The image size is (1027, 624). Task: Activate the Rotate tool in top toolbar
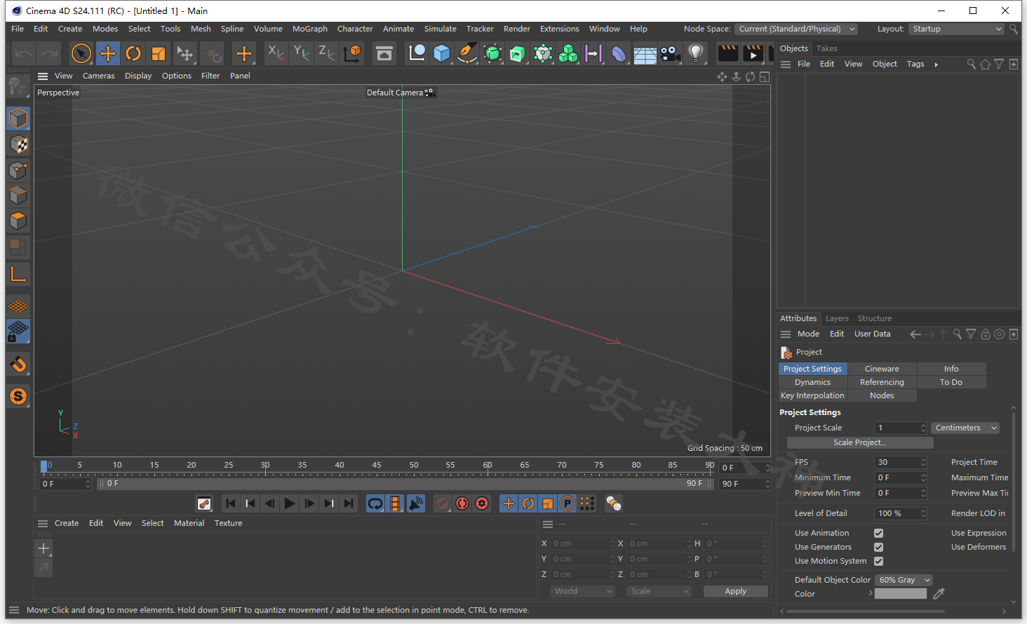point(133,53)
